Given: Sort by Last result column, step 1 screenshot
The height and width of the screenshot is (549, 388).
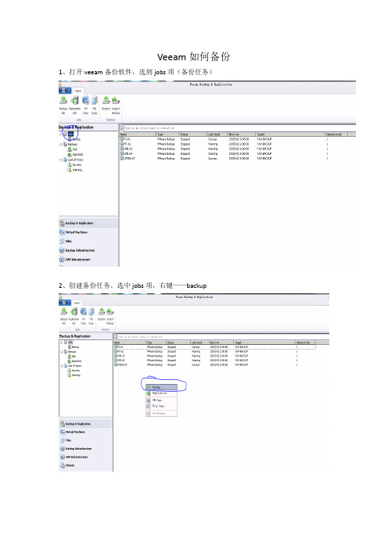Looking at the screenshot, I should pyautogui.click(x=217, y=135).
